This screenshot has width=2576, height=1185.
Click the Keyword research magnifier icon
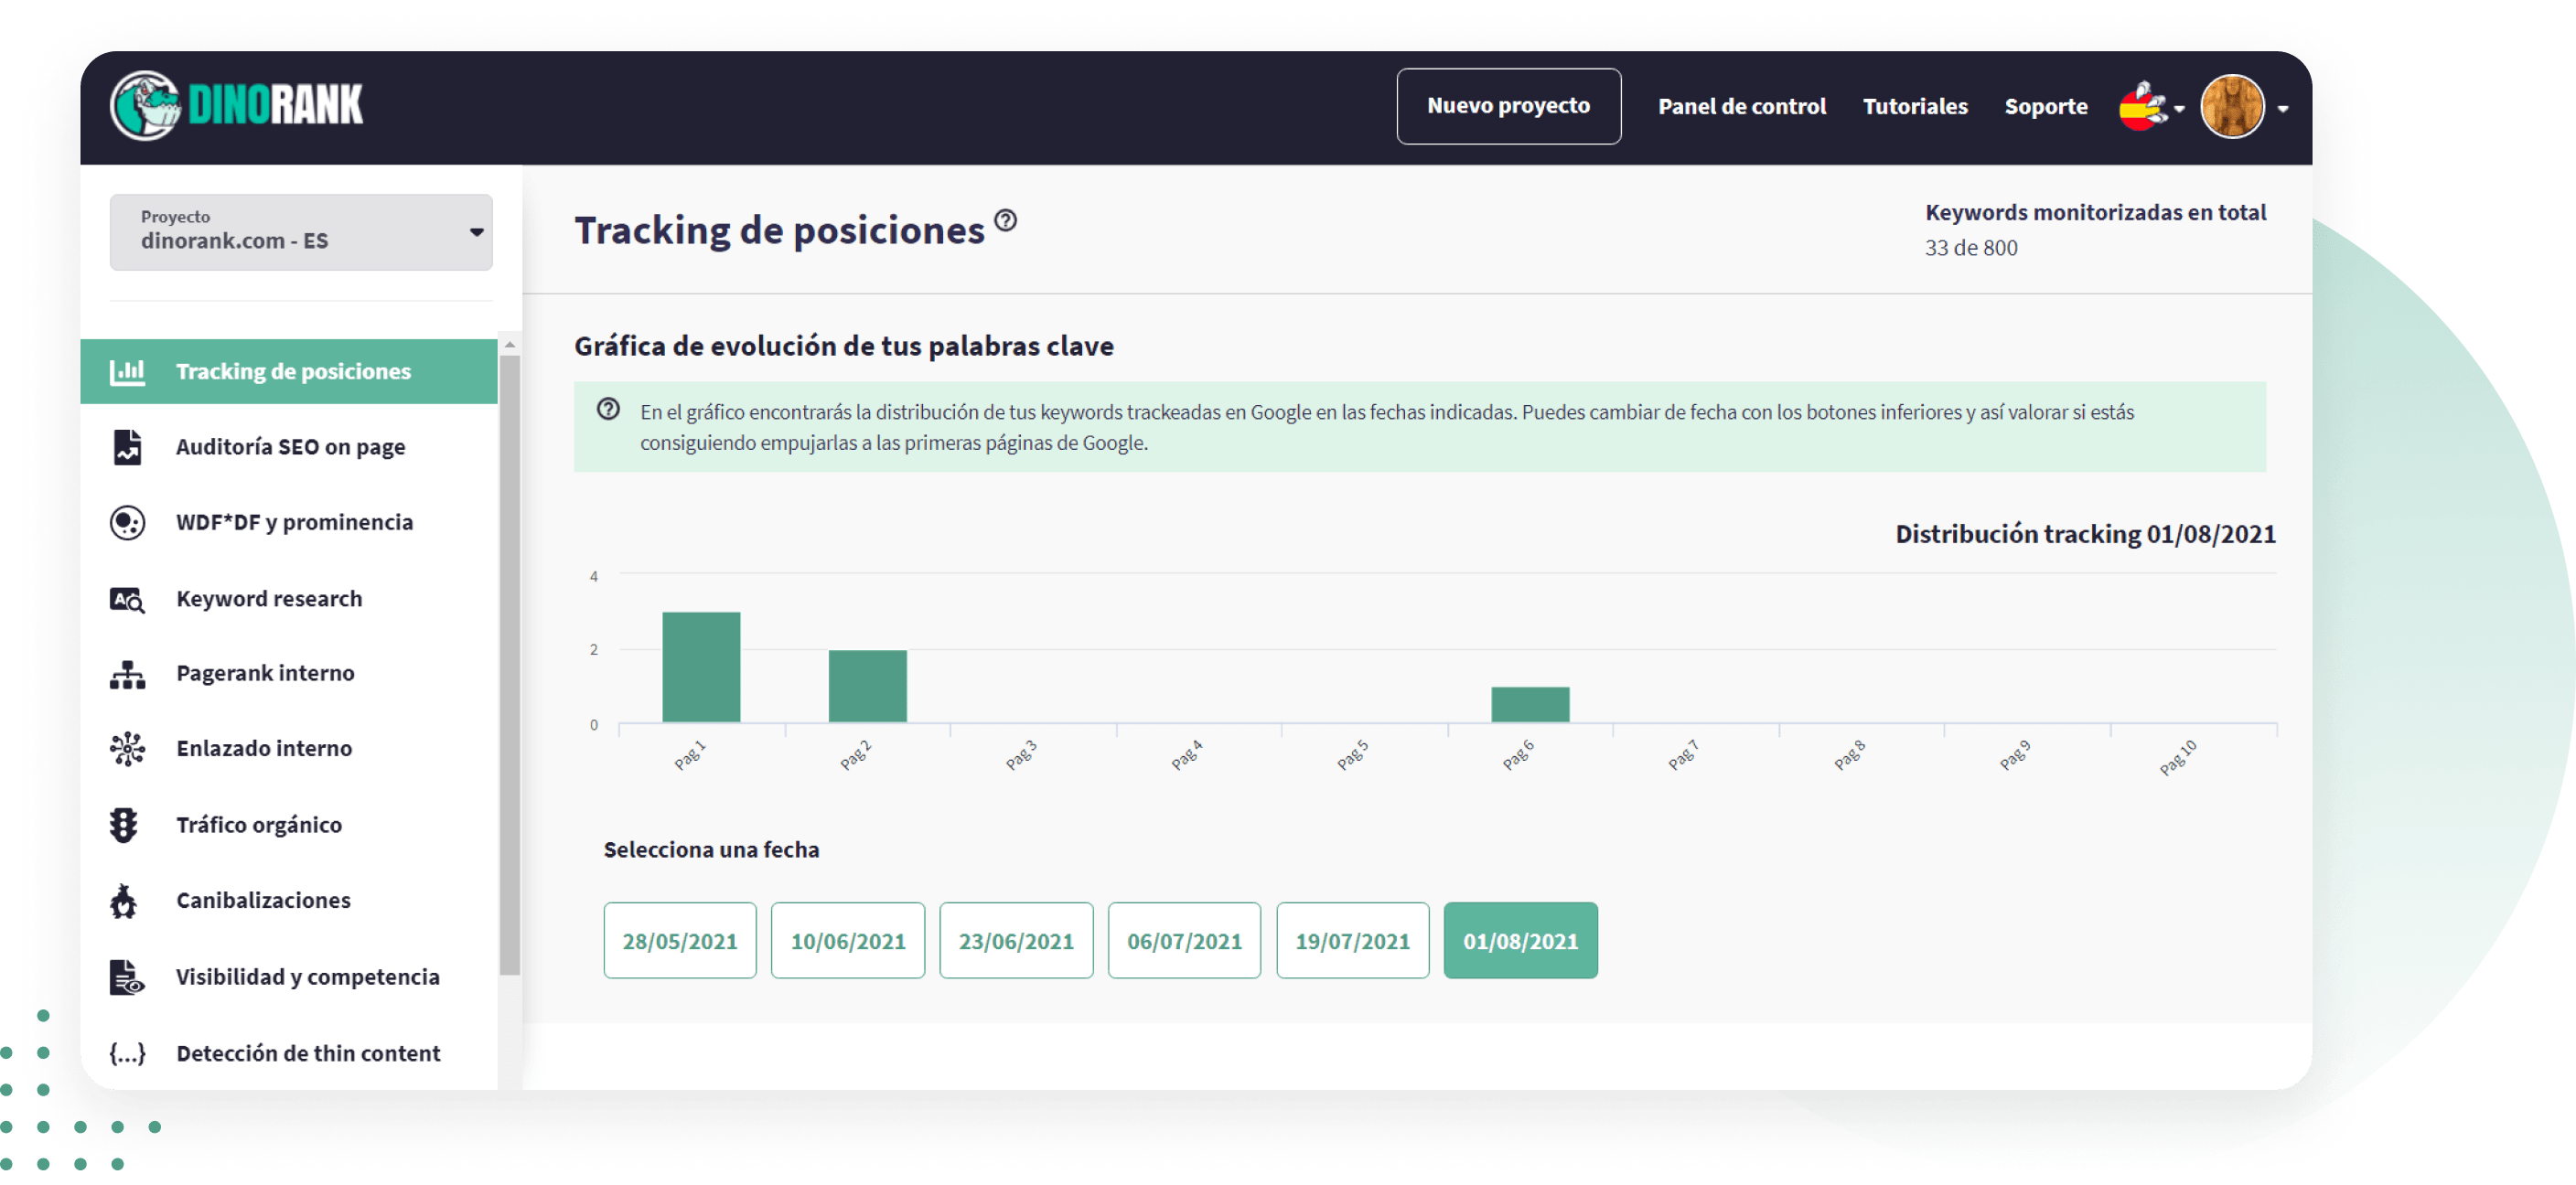127,599
